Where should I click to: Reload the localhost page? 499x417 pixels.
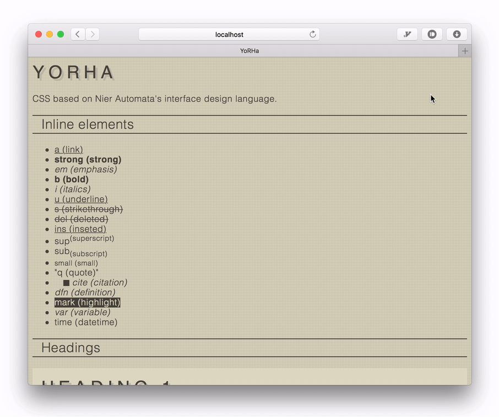(312, 34)
